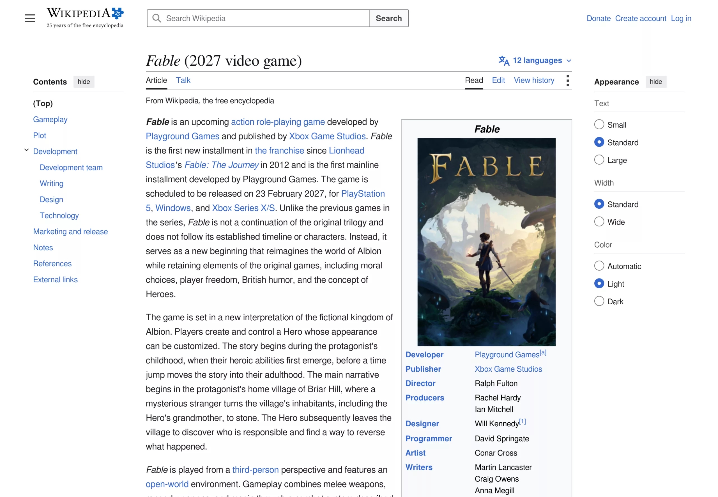Image resolution: width=718 pixels, height=497 pixels.
Task: Select Standard width option
Action: [x=599, y=204]
